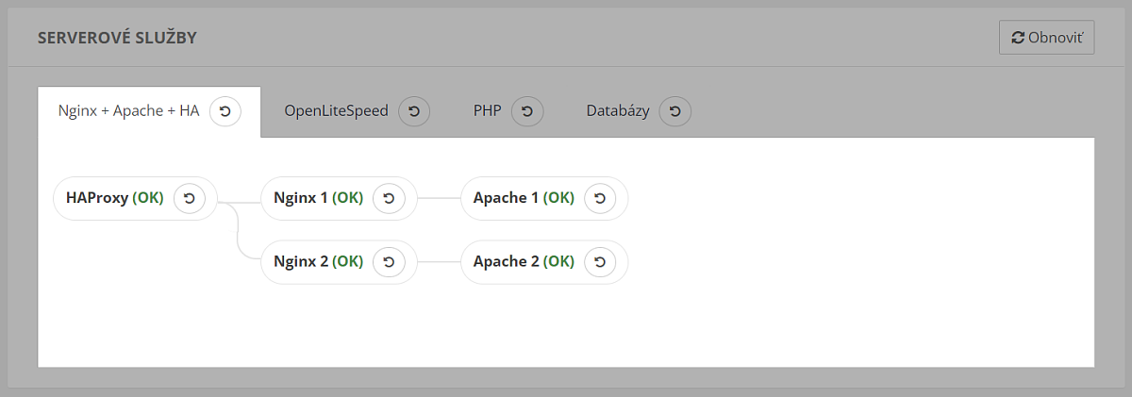This screenshot has width=1132, height=397.
Task: Click the Apache 2 (OK) label
Action: pos(523,262)
